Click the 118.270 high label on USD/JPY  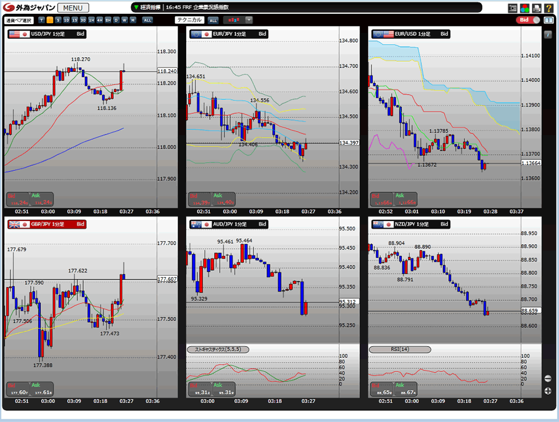point(81,59)
